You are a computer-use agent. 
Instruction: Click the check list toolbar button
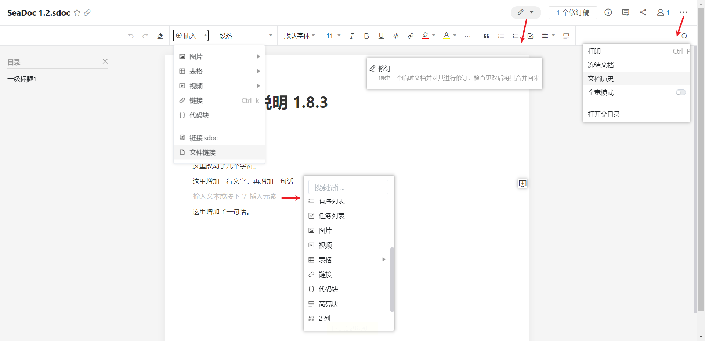tap(531, 36)
